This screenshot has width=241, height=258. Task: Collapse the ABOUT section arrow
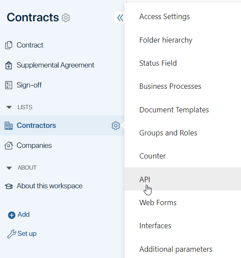coord(9,168)
